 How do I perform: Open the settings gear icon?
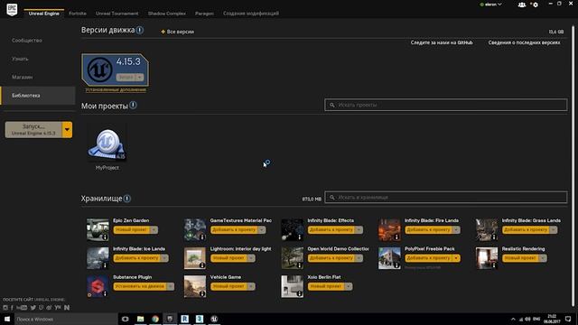(x=536, y=5)
